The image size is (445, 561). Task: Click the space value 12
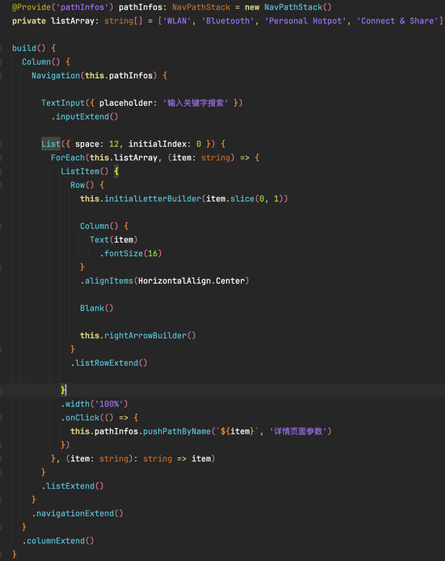pos(114,144)
